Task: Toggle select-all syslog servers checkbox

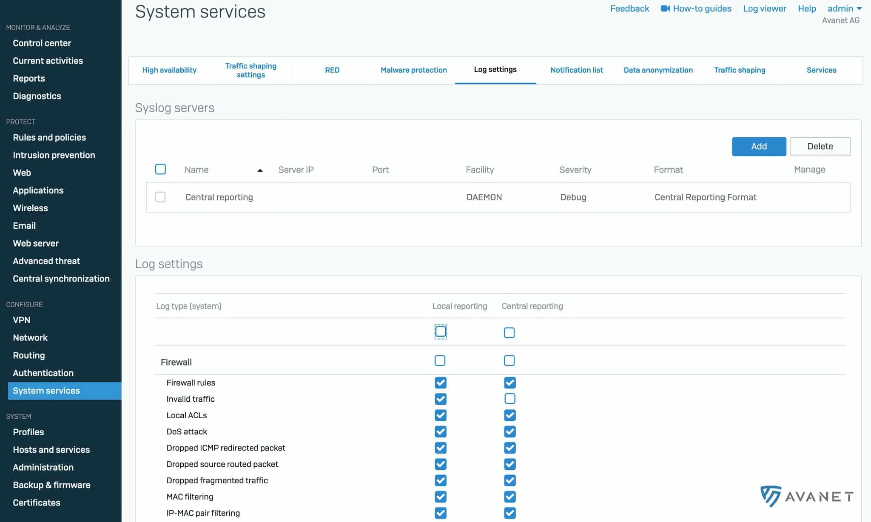Action: tap(160, 169)
